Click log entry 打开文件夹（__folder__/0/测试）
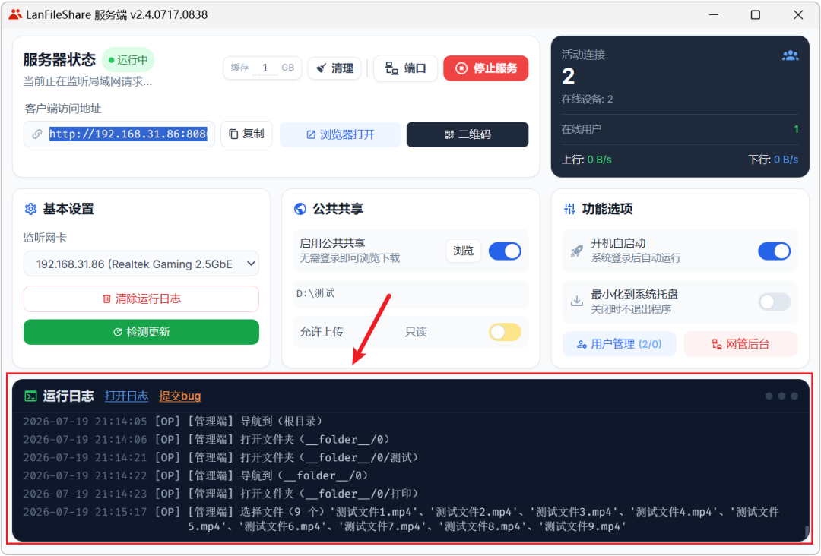This screenshot has height=556, width=821. pyautogui.click(x=220, y=457)
